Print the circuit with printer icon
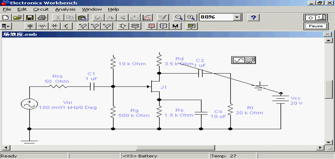 click(41, 17)
